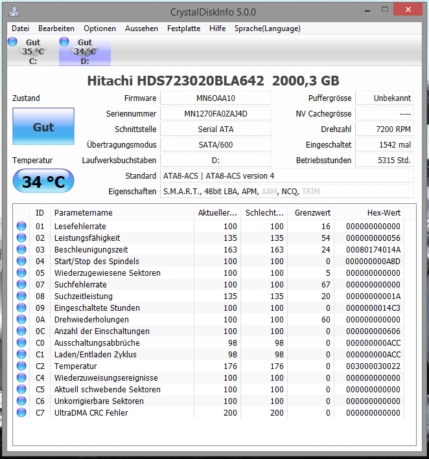
Task: Sort by the Hex-Wert column header
Action: (x=369, y=212)
